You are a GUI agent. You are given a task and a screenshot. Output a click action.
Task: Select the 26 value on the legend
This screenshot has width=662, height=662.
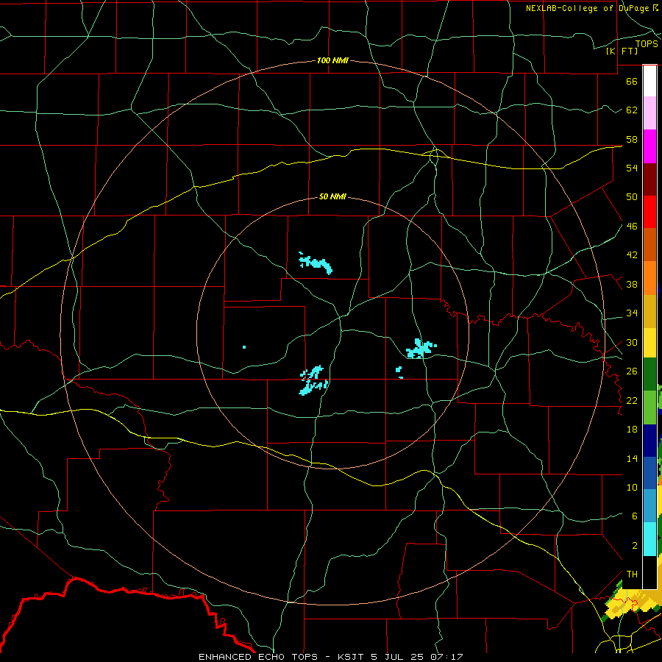pyautogui.click(x=632, y=371)
